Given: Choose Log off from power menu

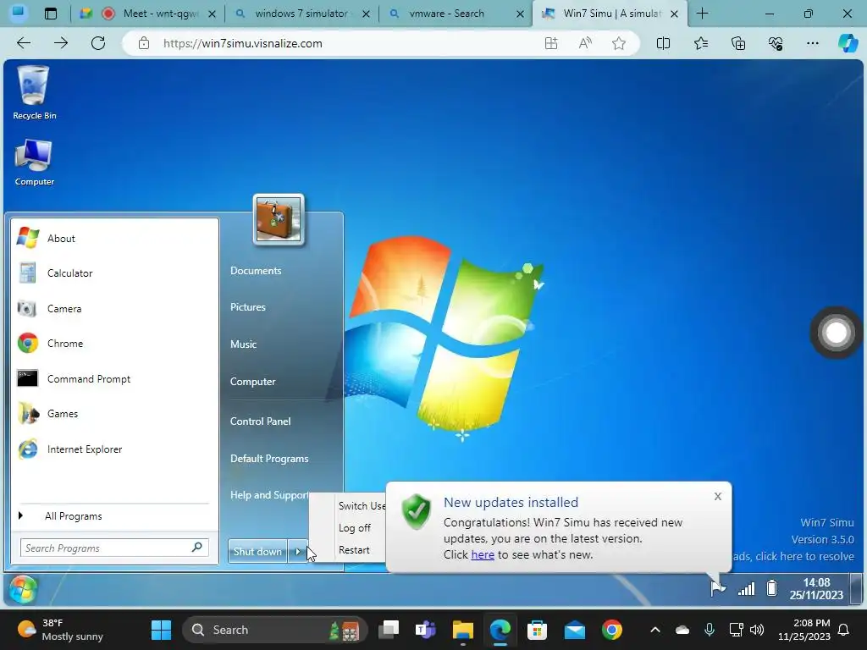Looking at the screenshot, I should coord(355,528).
